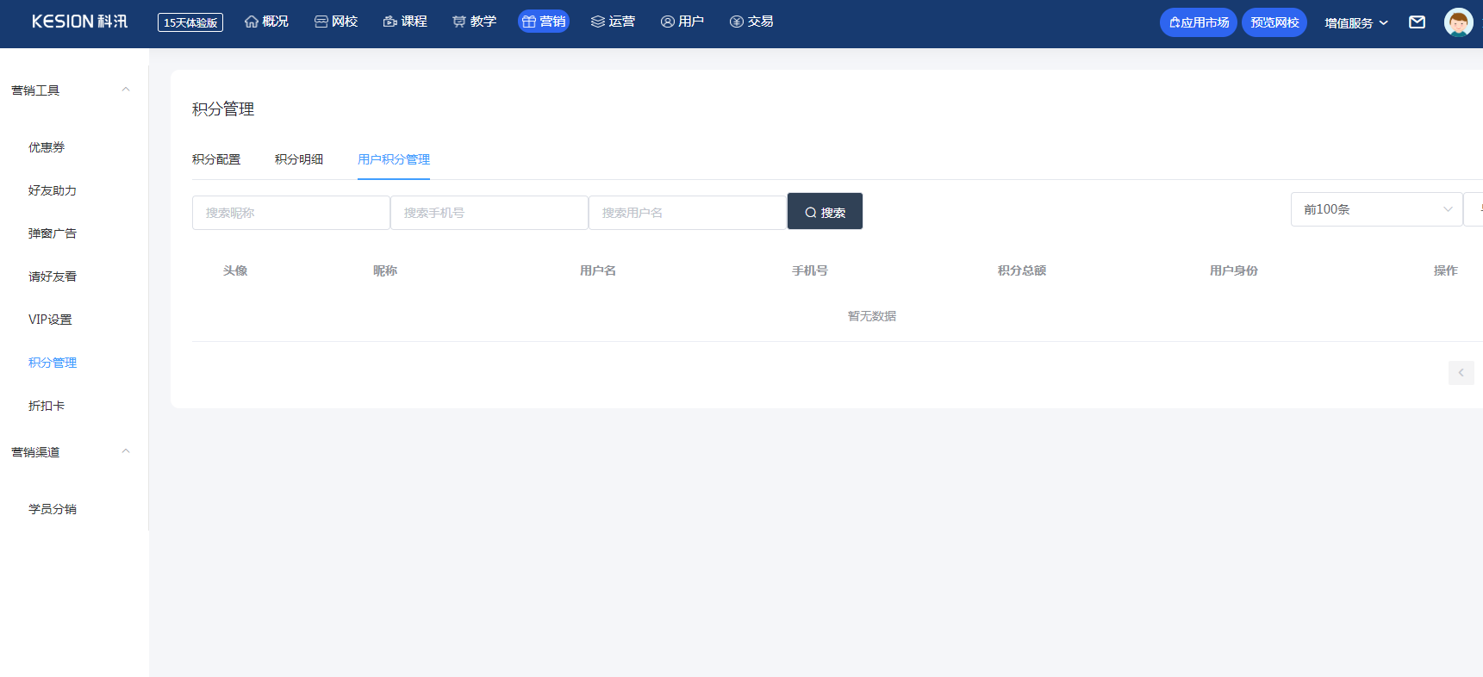Viewport: 1483px width, 677px height.
Task: Open the 运营 section
Action: click(x=613, y=22)
